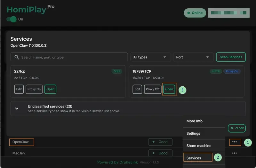Image resolution: width=256 pixels, height=168 pixels.
Task: Click the Good status of Mac.lan
Action: [x=160, y=153]
